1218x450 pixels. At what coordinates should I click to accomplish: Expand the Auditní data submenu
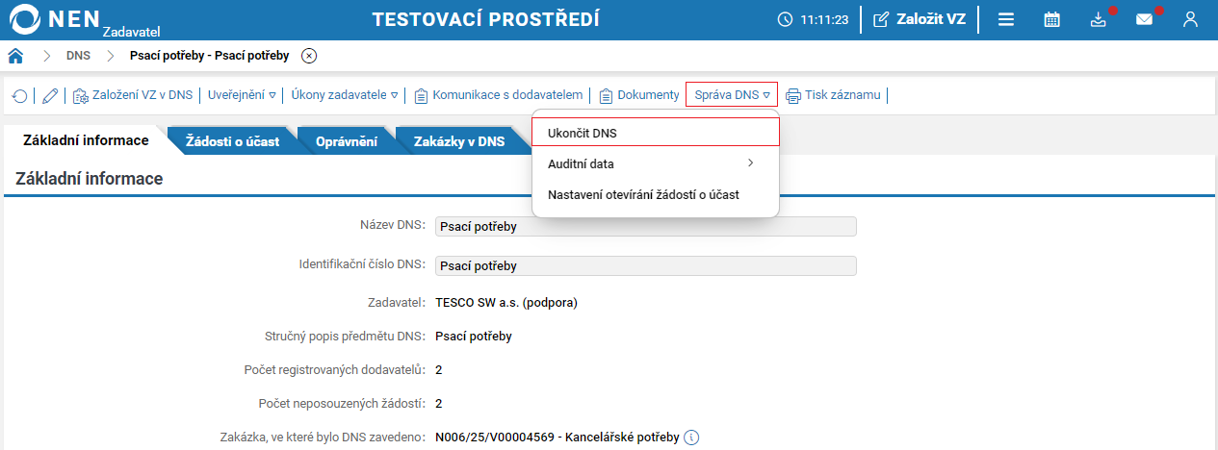click(655, 163)
